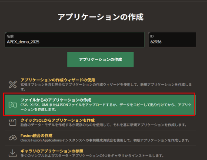
Task: Click the description text starting CSV、XLSX、XML
Action: click(x=106, y=107)
